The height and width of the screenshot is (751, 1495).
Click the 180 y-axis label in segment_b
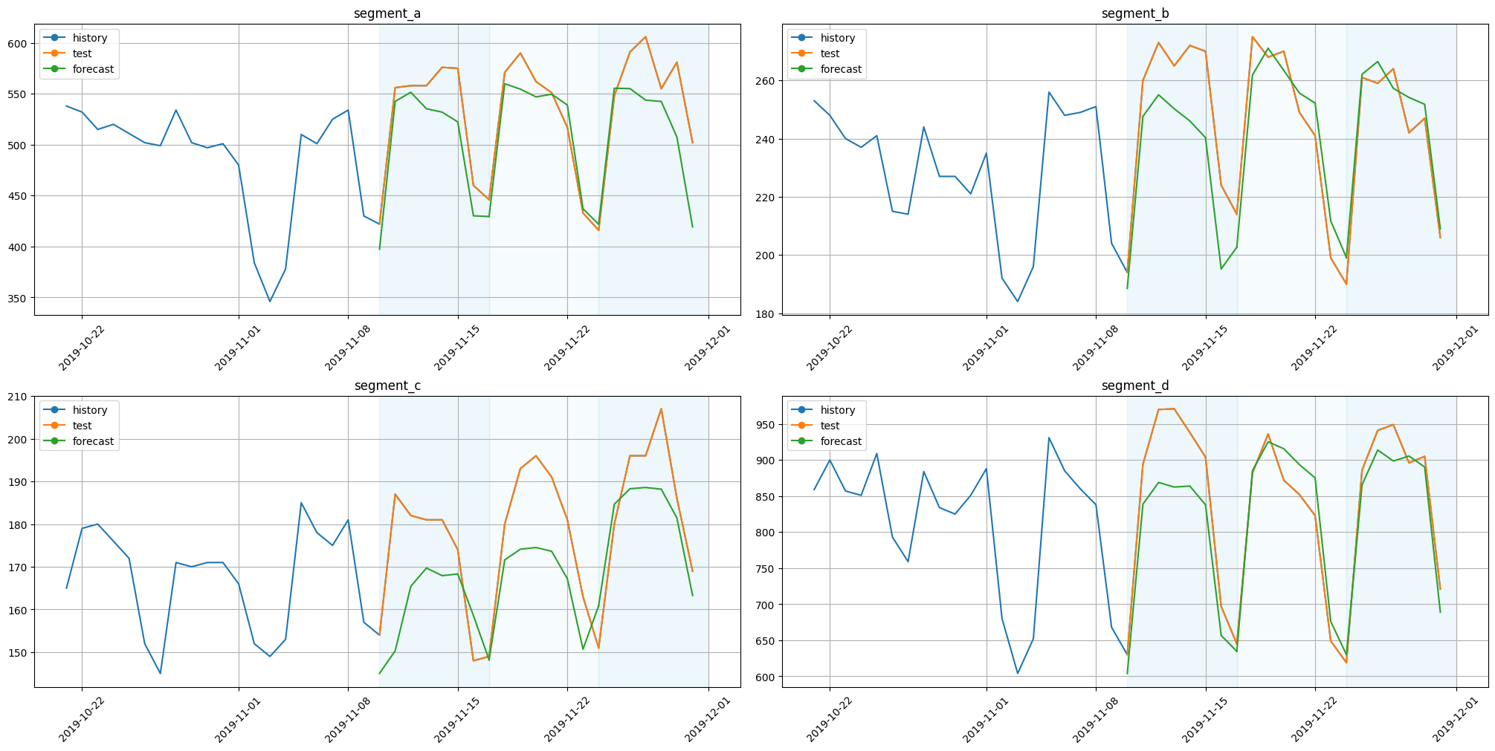[766, 314]
